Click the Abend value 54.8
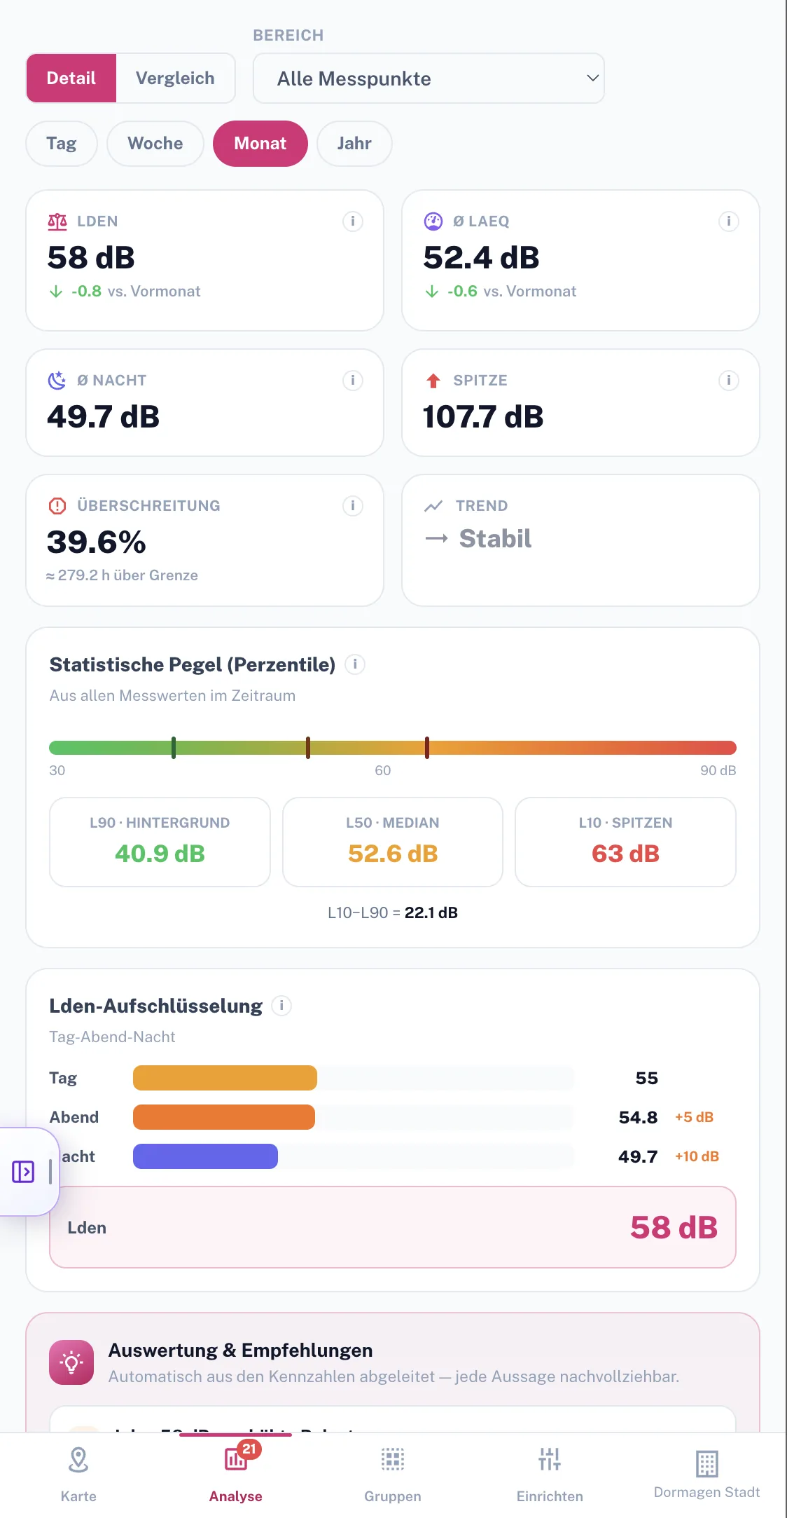The height and width of the screenshot is (1518, 787). 638,1117
